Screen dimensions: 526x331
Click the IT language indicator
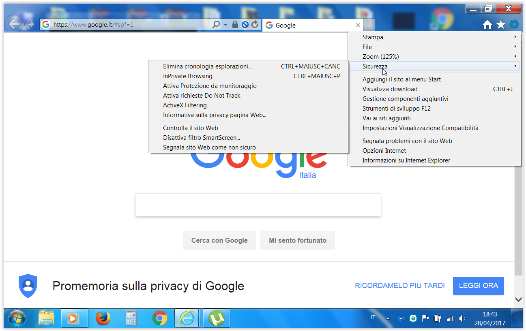pyautogui.click(x=373, y=318)
